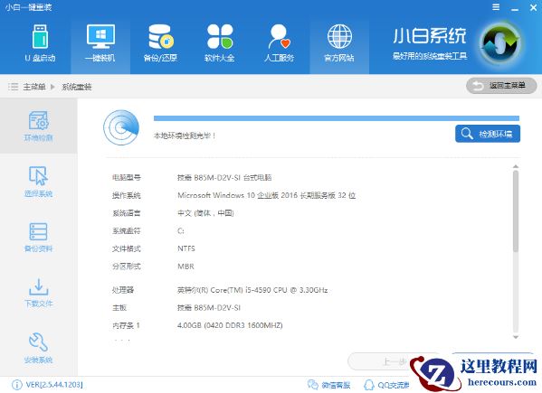Select the 主板 value 技嘉 B85M-D2V-SI
Image resolution: width=542 pixels, height=393 pixels.
click(209, 308)
